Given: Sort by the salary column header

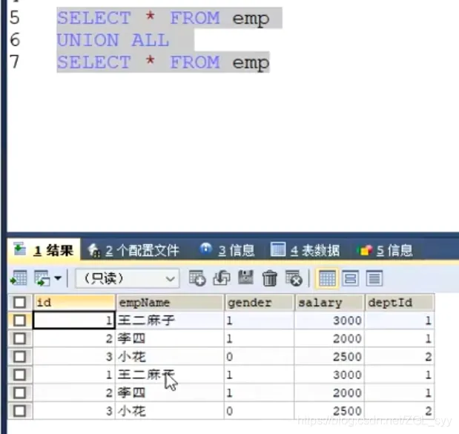Looking at the screenshot, I should tap(330, 303).
